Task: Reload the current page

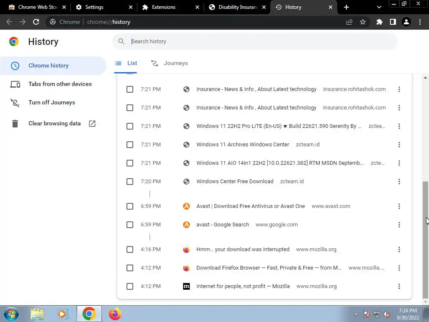Action: coord(36,22)
